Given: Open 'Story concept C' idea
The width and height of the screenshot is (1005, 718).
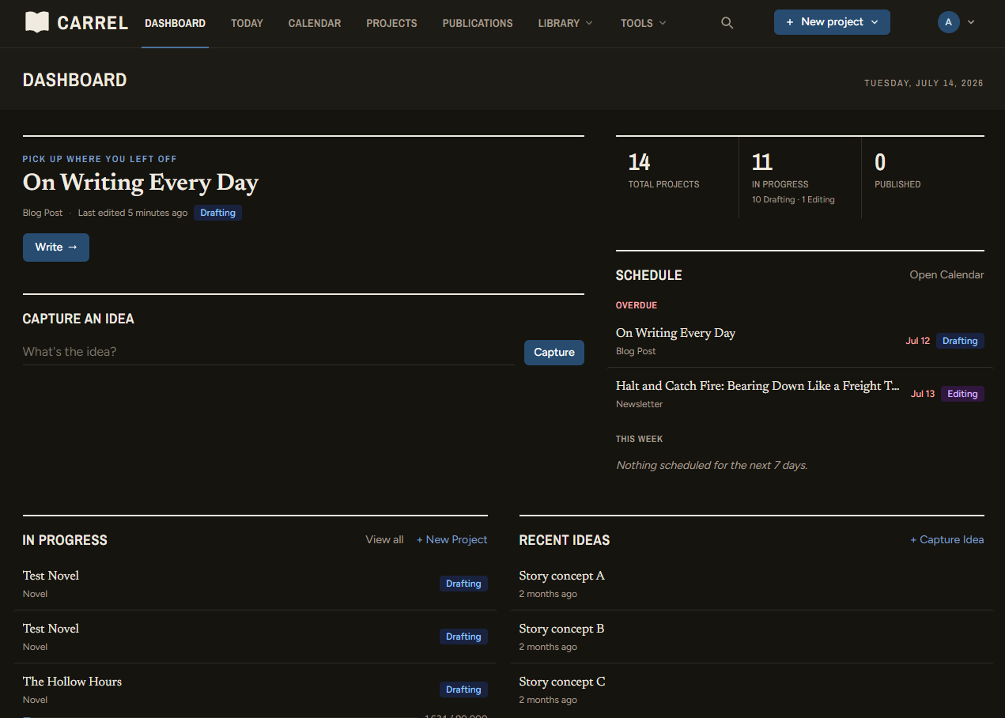Looking at the screenshot, I should click(x=751, y=690).
